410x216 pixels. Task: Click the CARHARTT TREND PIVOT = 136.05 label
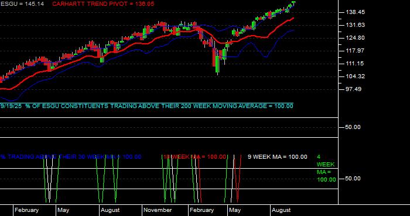[103, 4]
